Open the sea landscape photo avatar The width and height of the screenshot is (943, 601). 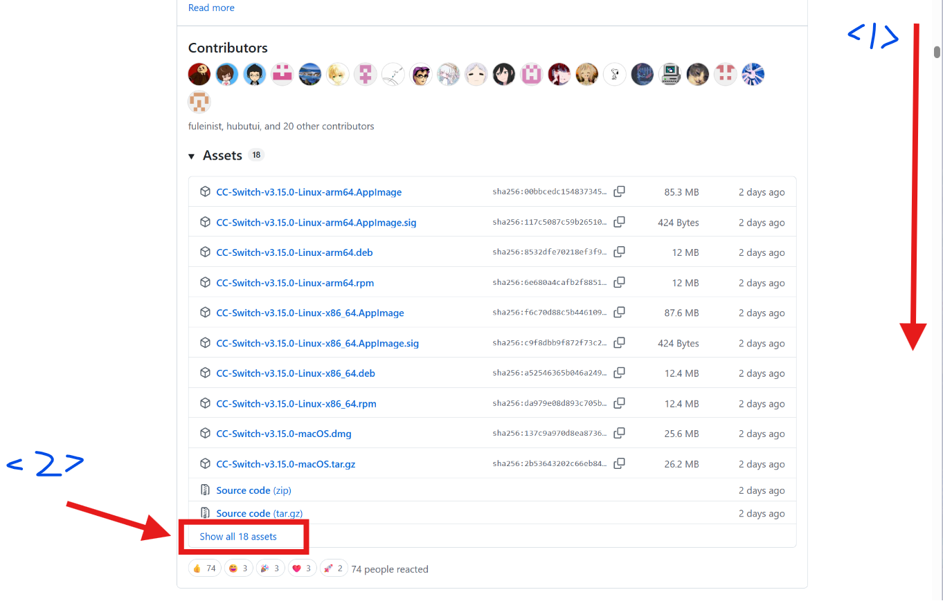[310, 74]
